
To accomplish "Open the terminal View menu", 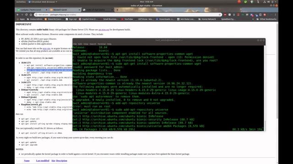I will click(86, 44).
